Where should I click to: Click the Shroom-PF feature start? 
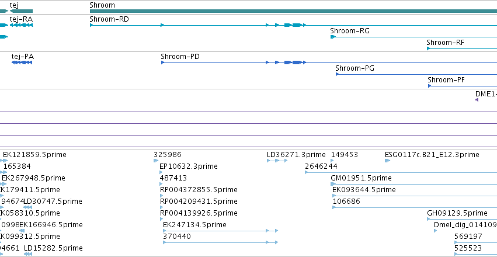click(x=429, y=86)
